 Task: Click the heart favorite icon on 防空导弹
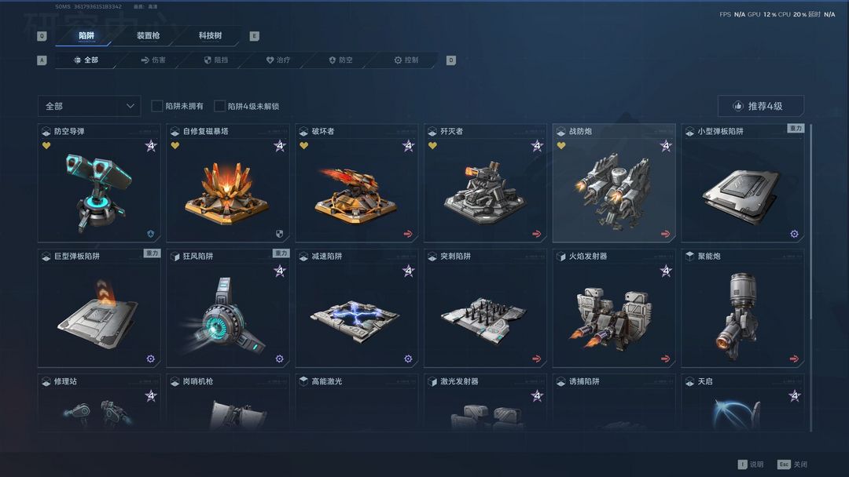(46, 145)
